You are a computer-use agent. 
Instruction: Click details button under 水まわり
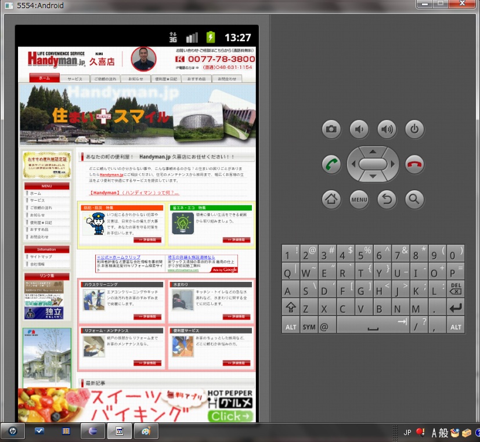click(x=237, y=317)
